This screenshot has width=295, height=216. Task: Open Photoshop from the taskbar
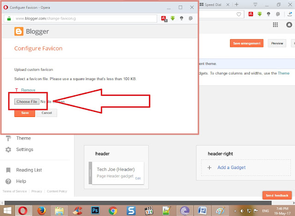tap(95, 210)
